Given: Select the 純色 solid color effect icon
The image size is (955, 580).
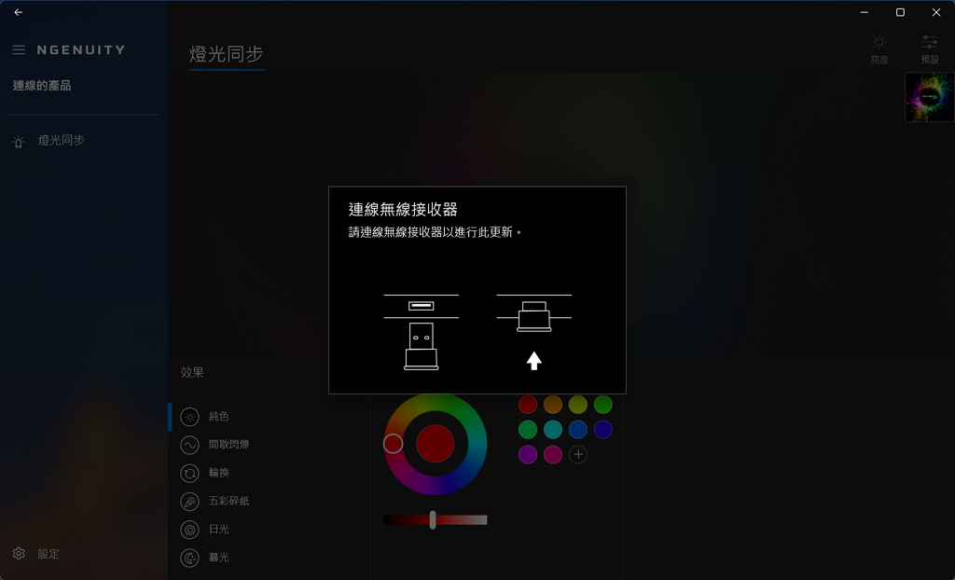Looking at the screenshot, I should point(190,417).
